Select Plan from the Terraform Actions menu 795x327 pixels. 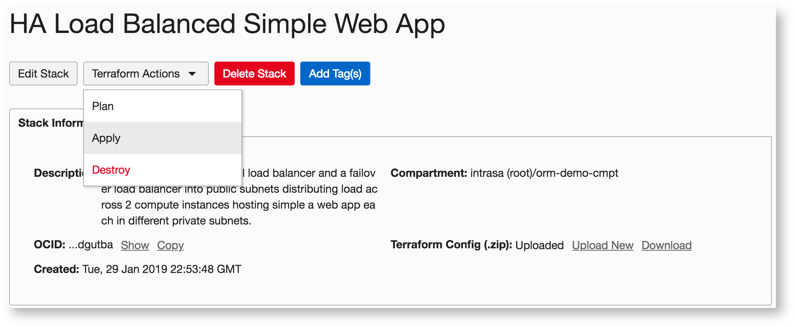[103, 106]
